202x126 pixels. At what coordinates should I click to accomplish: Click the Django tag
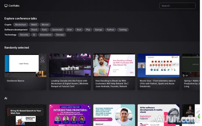click(98, 30)
